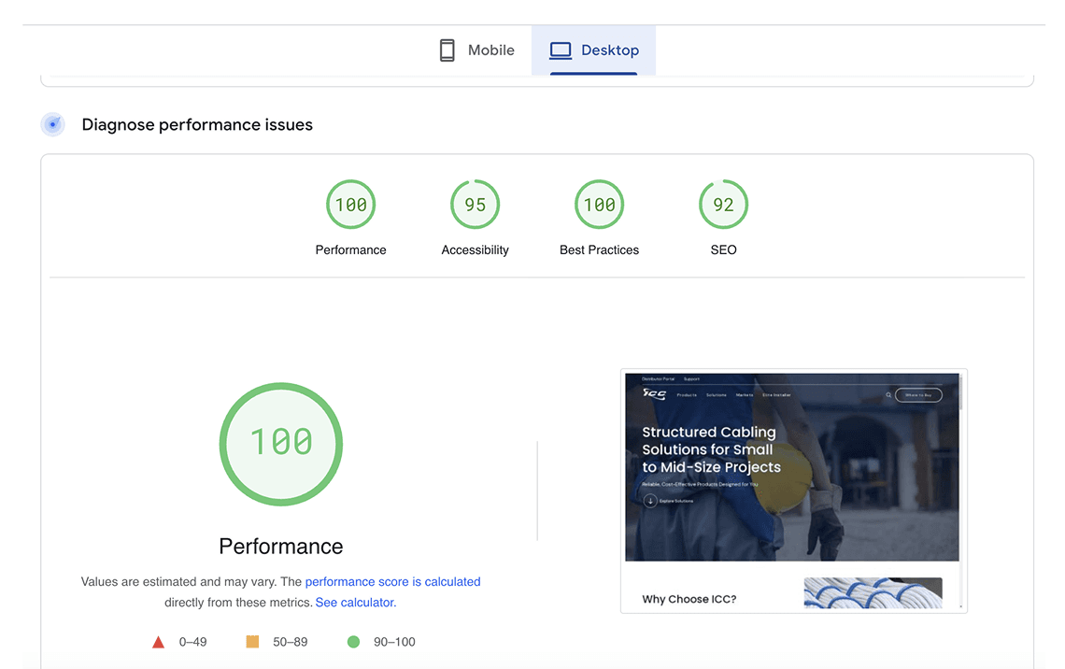
Task: Click the mobile phone icon
Action: (x=447, y=50)
